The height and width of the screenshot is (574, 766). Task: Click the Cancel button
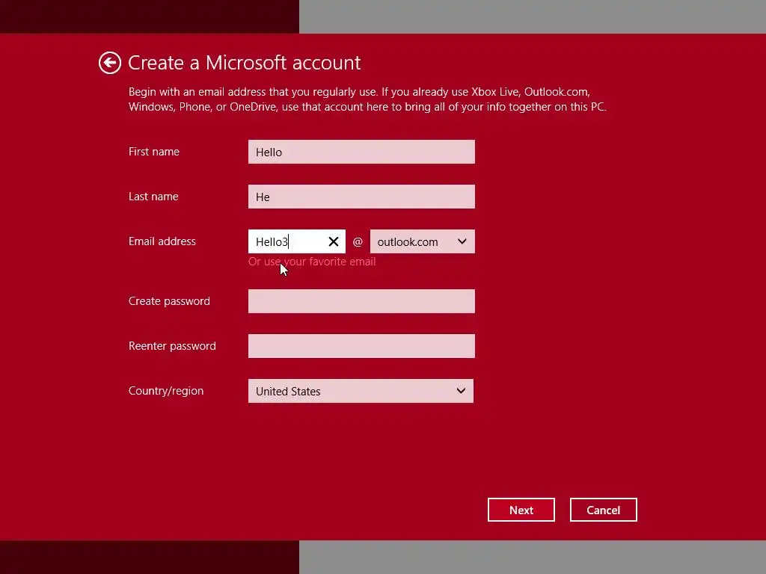[604, 510]
